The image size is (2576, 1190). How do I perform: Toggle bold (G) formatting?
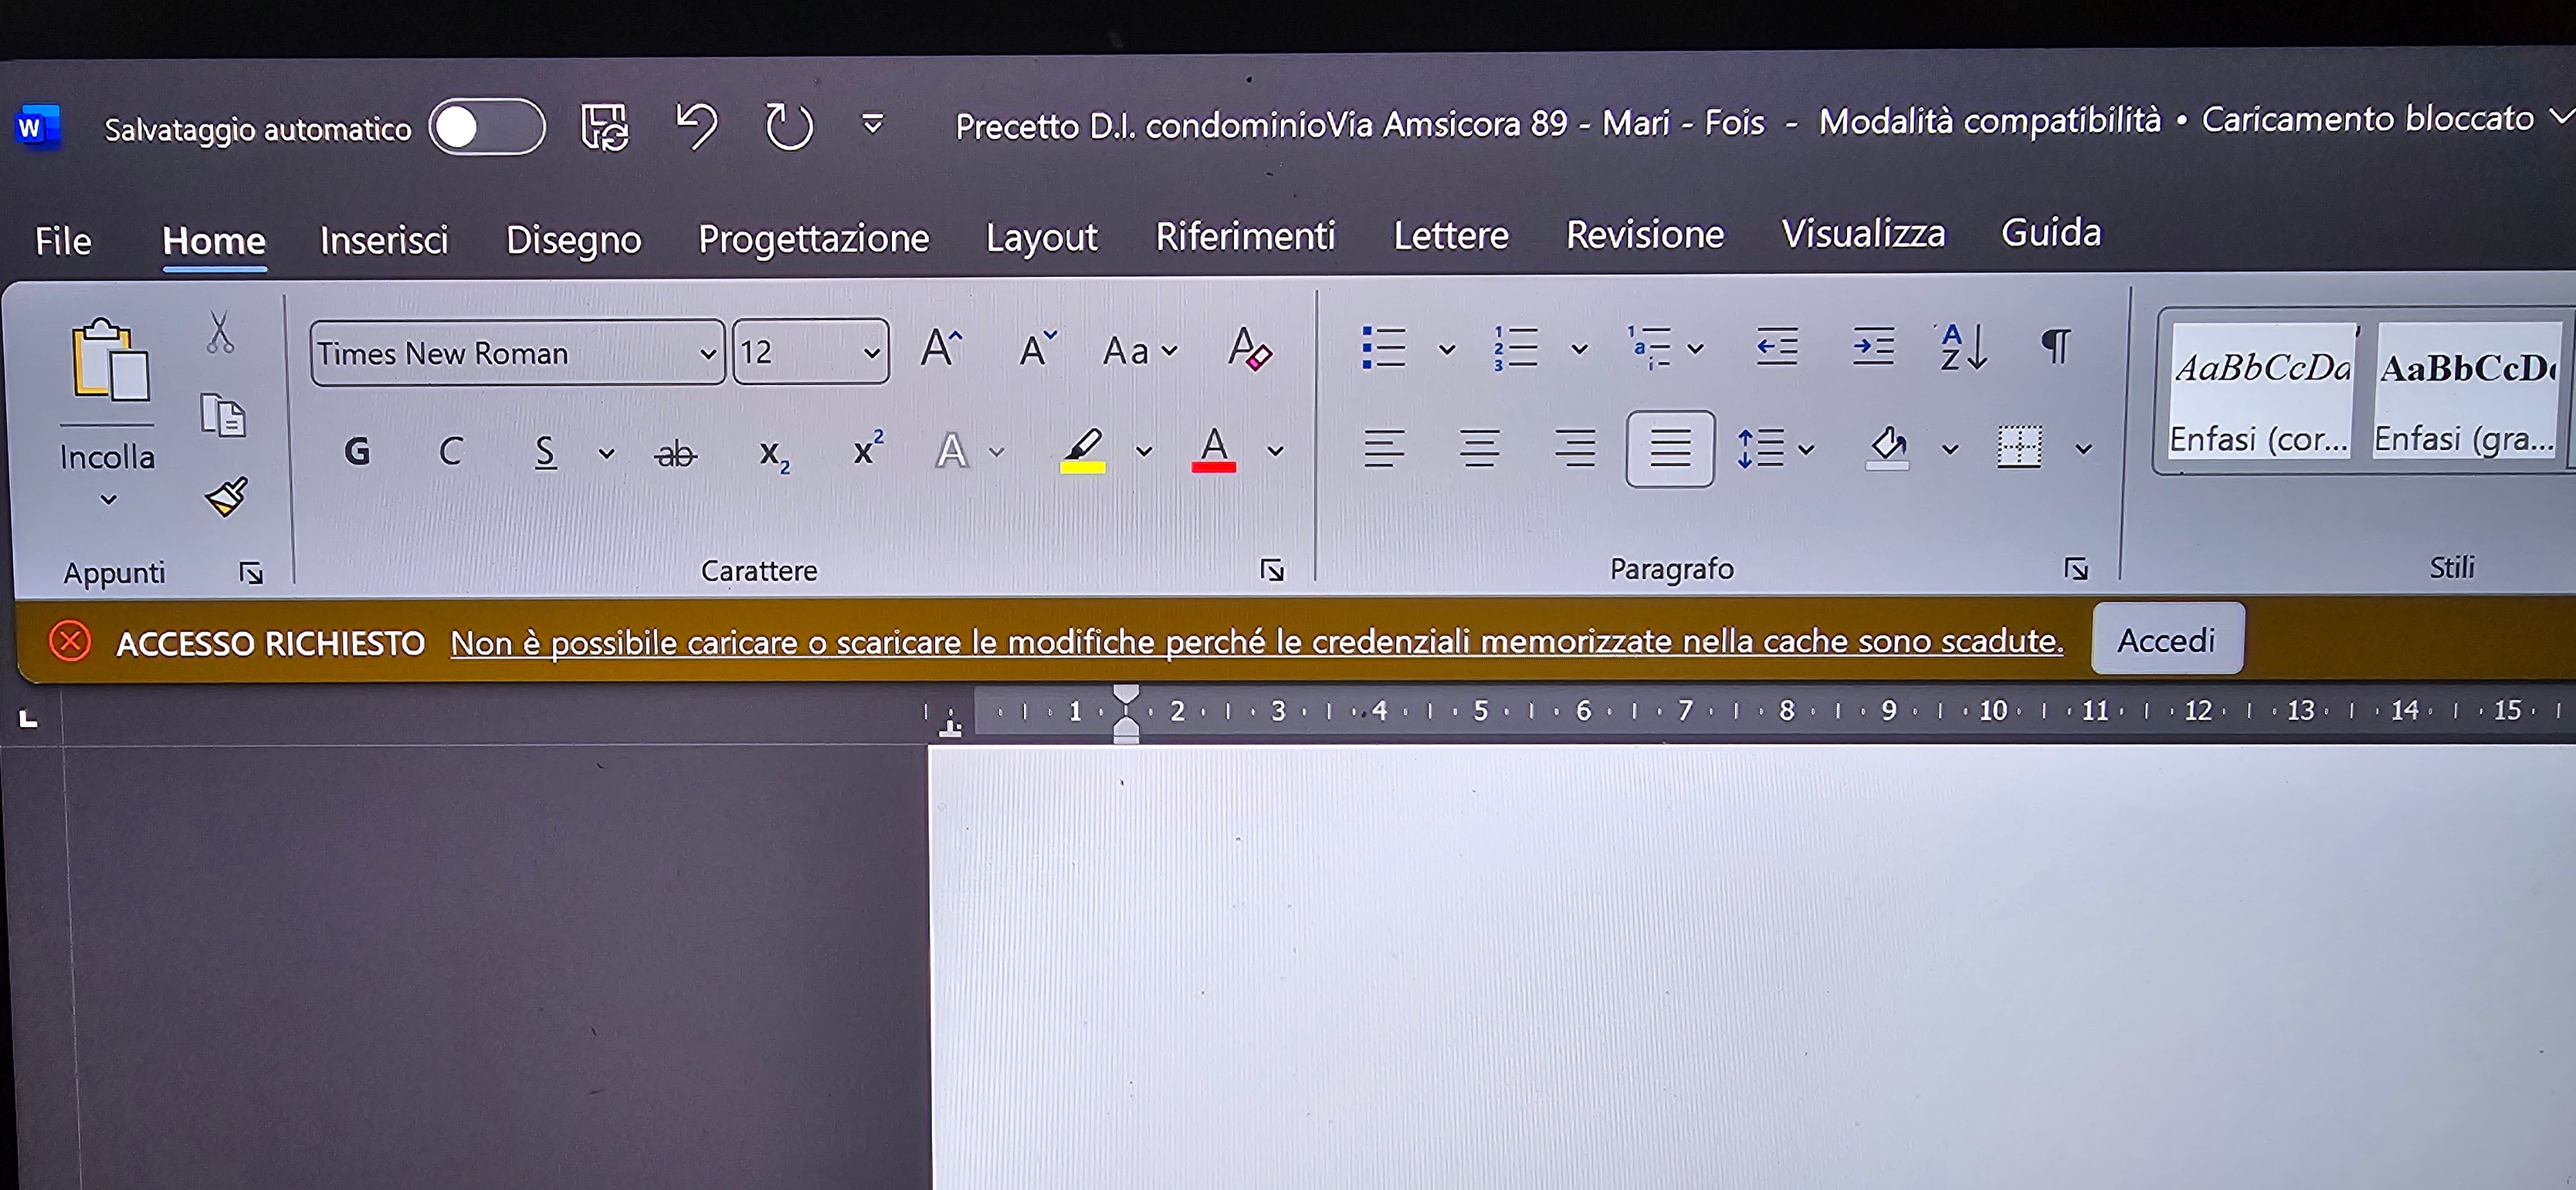(356, 452)
